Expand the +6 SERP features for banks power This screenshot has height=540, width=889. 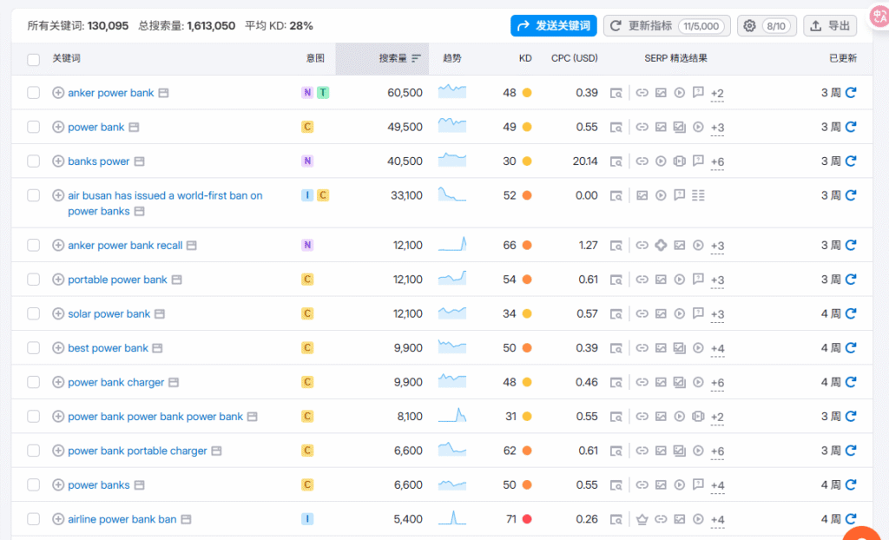click(x=717, y=162)
